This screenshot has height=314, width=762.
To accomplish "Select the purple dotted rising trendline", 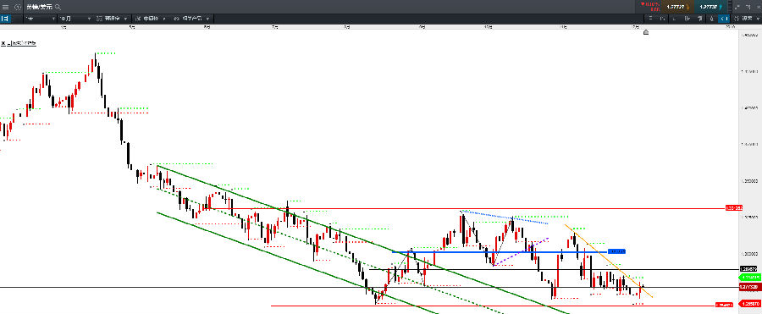I will [521, 251].
